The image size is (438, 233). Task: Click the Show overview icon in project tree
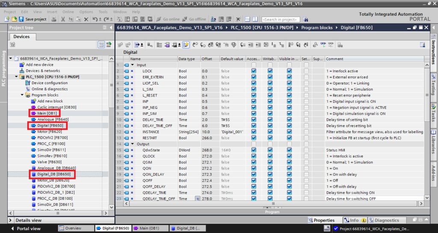pyautogui.click(x=12, y=44)
